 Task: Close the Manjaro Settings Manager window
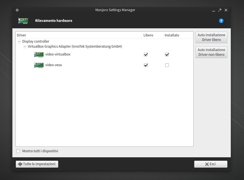click(226, 10)
